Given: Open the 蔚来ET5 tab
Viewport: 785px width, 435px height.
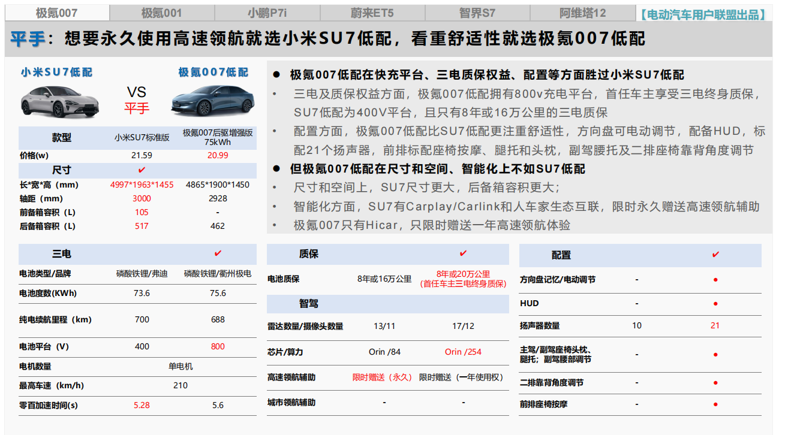Looking at the screenshot, I should 372,13.
